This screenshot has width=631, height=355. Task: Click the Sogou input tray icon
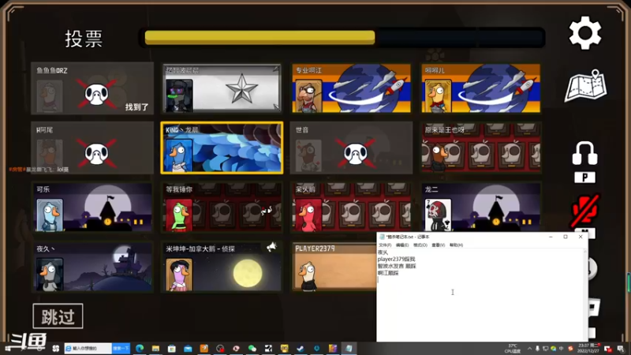(x=570, y=349)
